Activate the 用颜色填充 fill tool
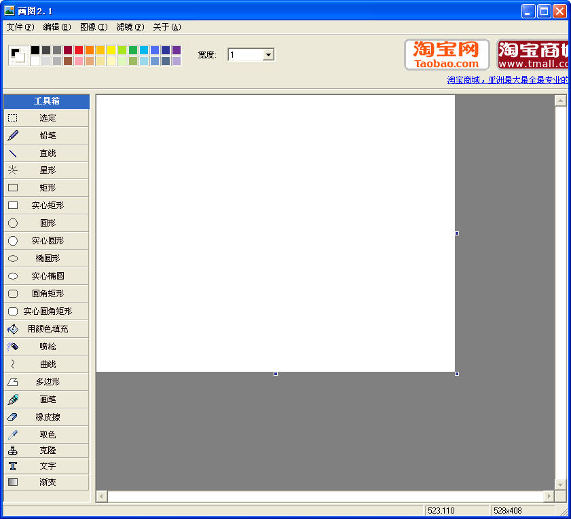 (x=45, y=329)
